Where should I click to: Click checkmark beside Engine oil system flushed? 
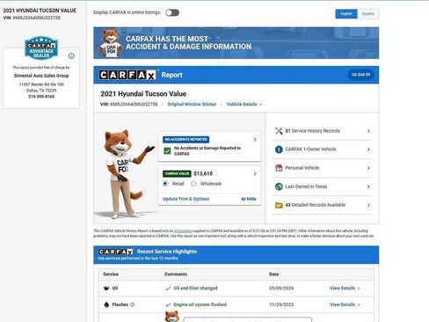168,304
